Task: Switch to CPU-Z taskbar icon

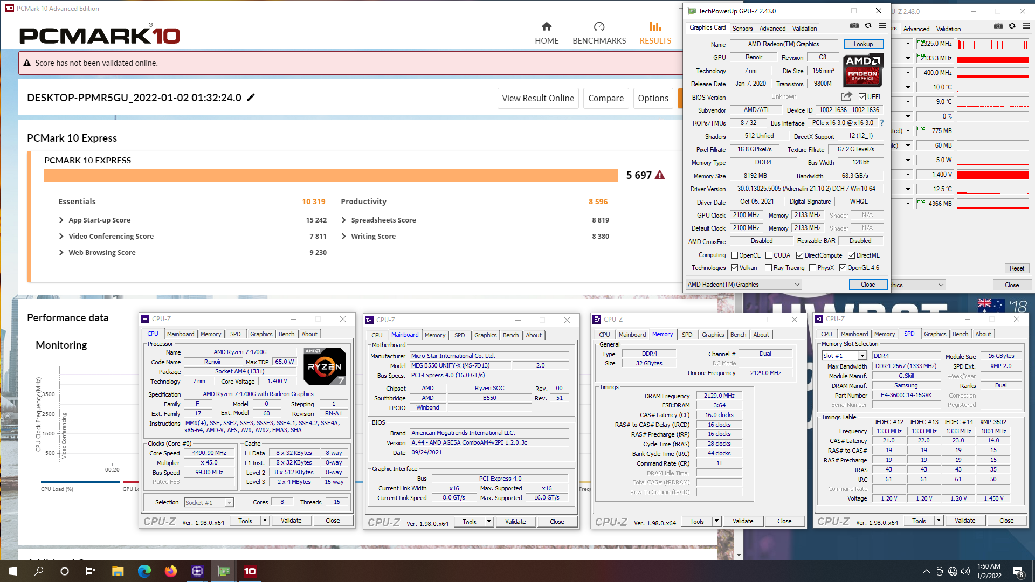Action: pyautogui.click(x=197, y=571)
